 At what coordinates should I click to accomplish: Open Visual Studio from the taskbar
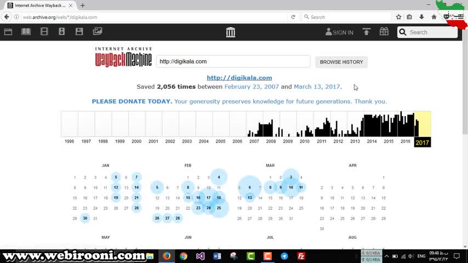click(x=200, y=256)
